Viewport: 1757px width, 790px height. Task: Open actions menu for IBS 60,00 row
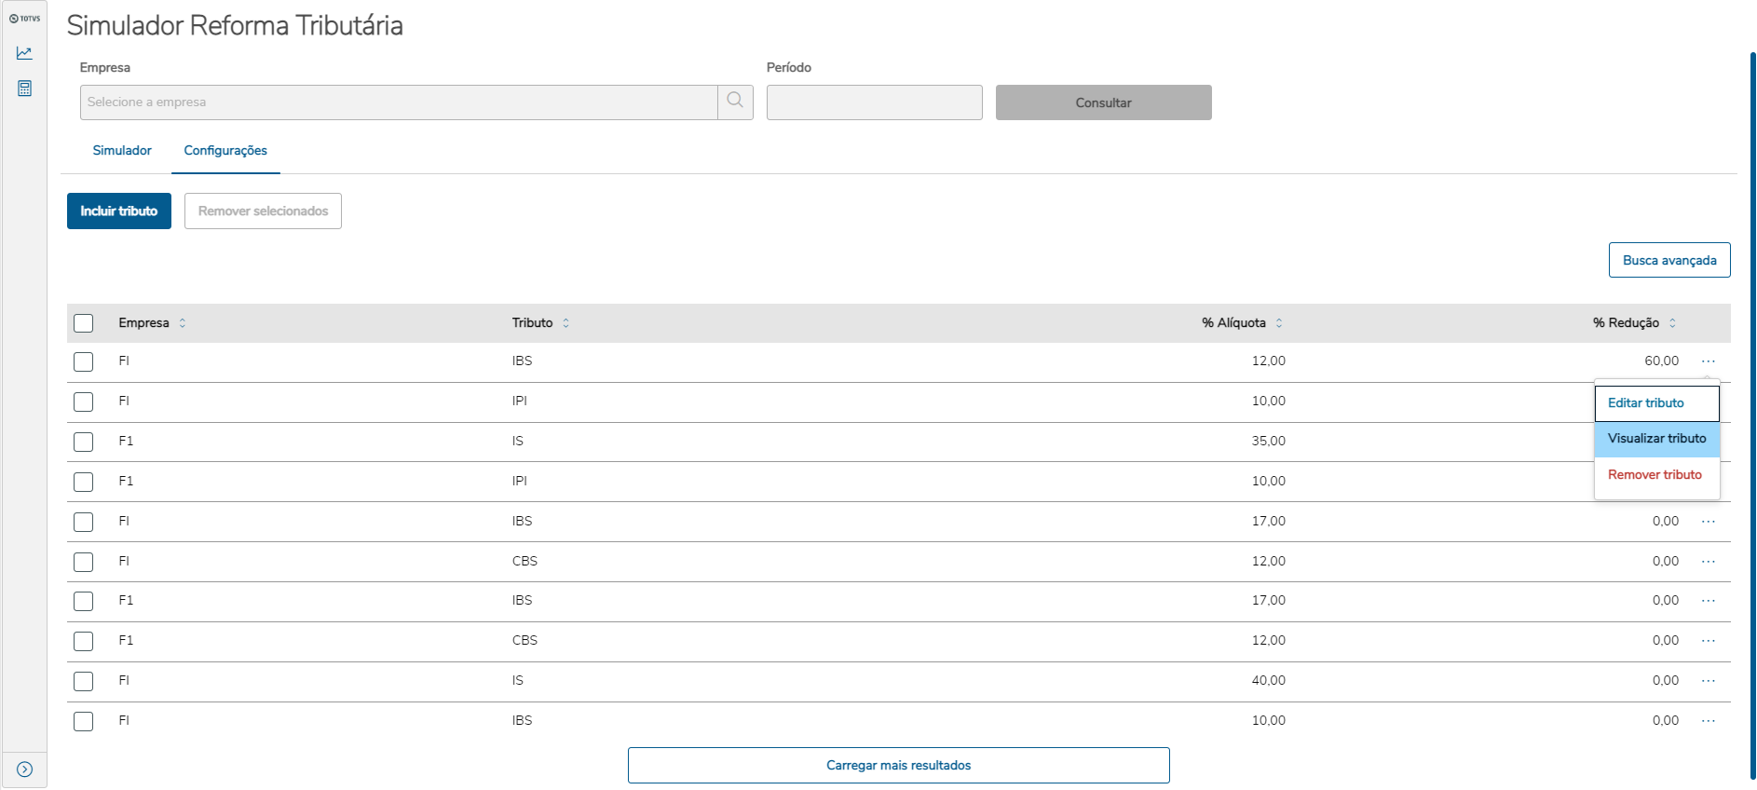coord(1708,361)
